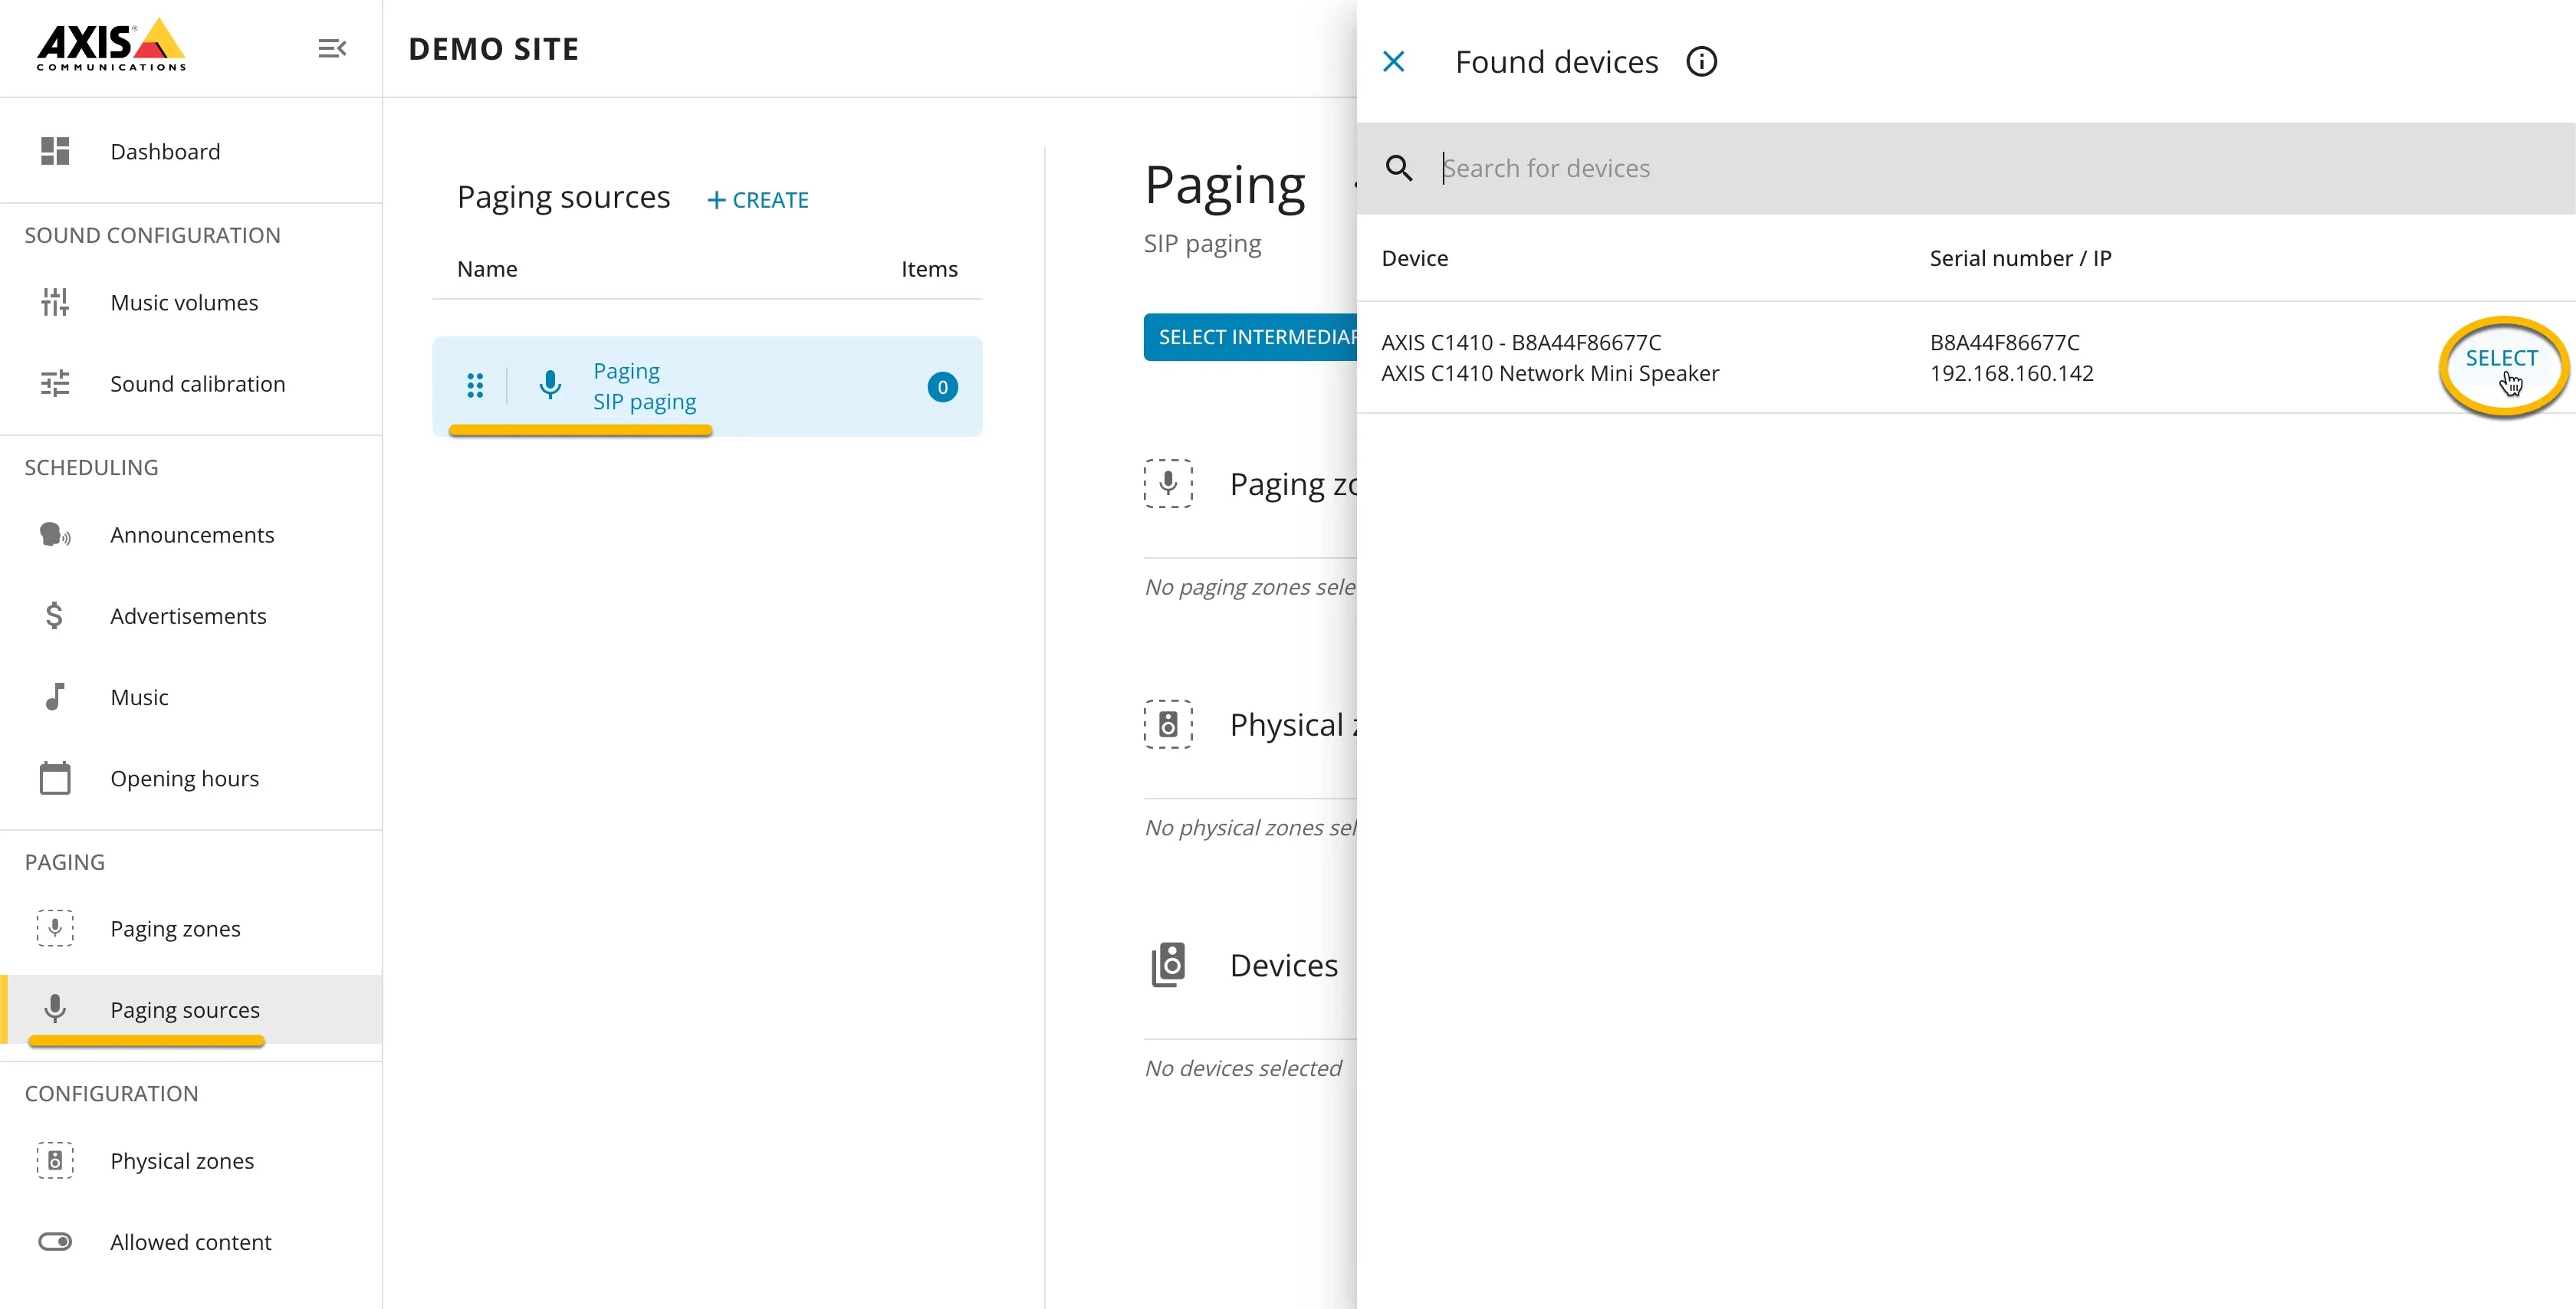
Task: Open Music scheduling page
Action: pos(191,697)
